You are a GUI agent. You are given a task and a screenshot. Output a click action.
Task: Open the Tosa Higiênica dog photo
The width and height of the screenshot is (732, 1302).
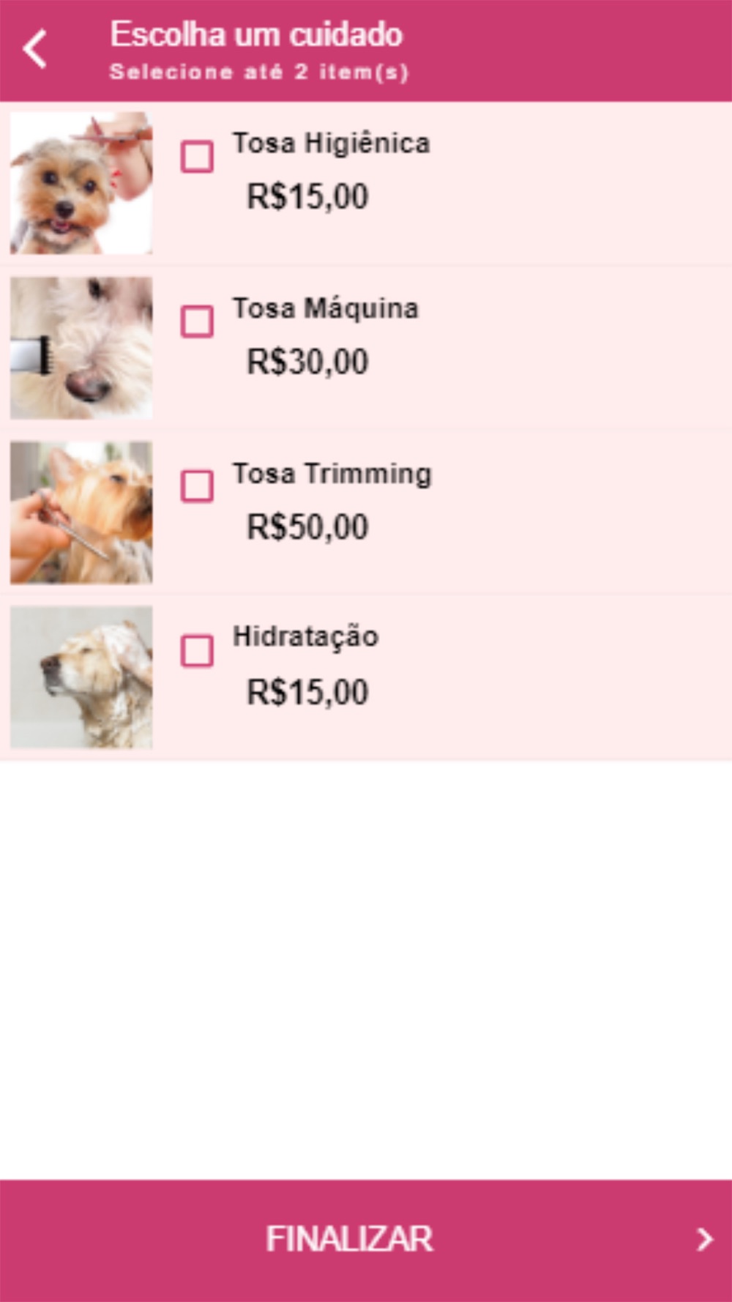(81, 183)
